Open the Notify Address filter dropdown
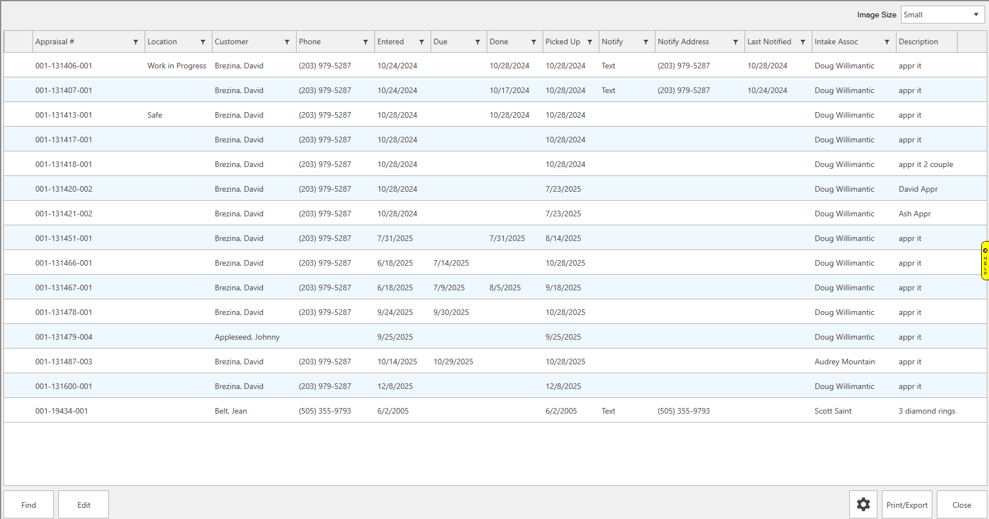Viewport: 989px width, 519px height. click(736, 42)
